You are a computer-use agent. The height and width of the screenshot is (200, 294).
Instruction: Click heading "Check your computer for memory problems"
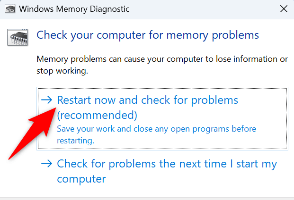point(148,35)
